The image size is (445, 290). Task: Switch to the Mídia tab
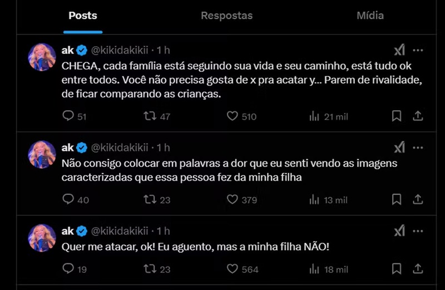pos(370,16)
